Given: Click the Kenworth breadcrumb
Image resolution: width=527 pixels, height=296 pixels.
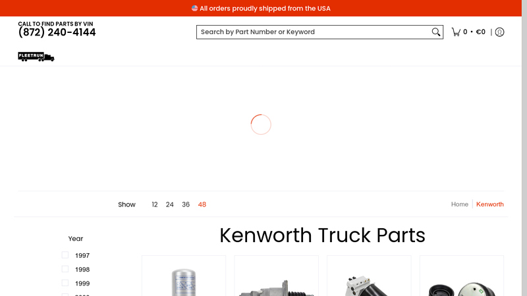Looking at the screenshot, I should [489, 204].
